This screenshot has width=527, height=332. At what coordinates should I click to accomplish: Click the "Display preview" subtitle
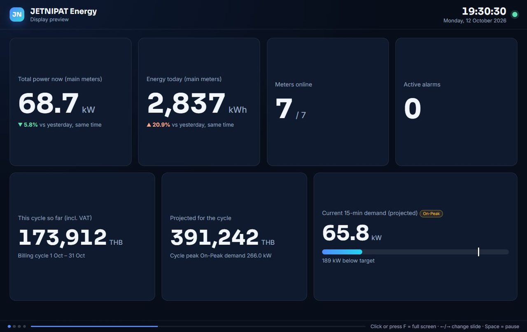tap(49, 19)
